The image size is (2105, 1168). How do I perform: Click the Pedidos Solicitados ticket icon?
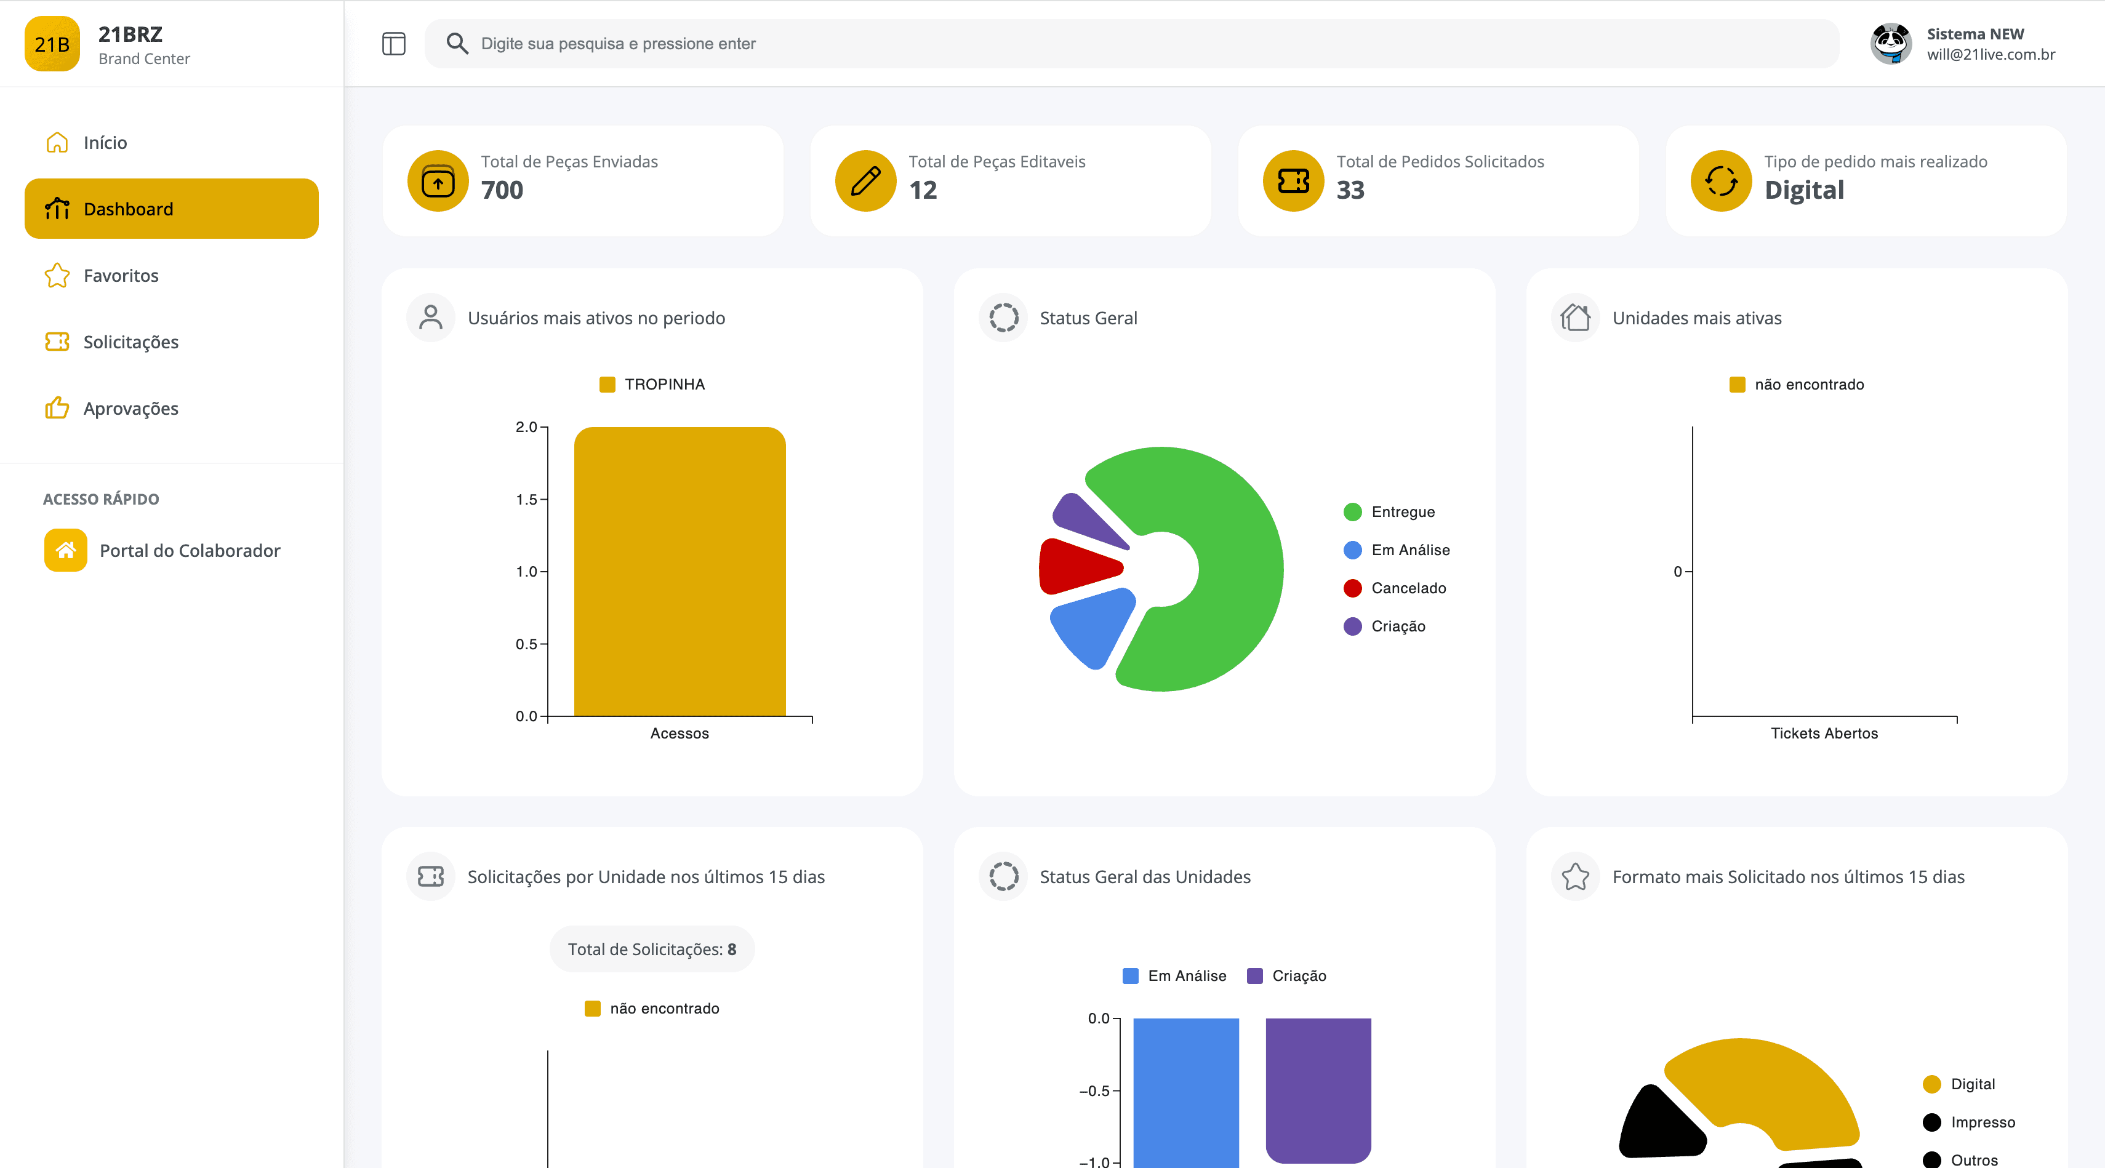(x=1293, y=180)
